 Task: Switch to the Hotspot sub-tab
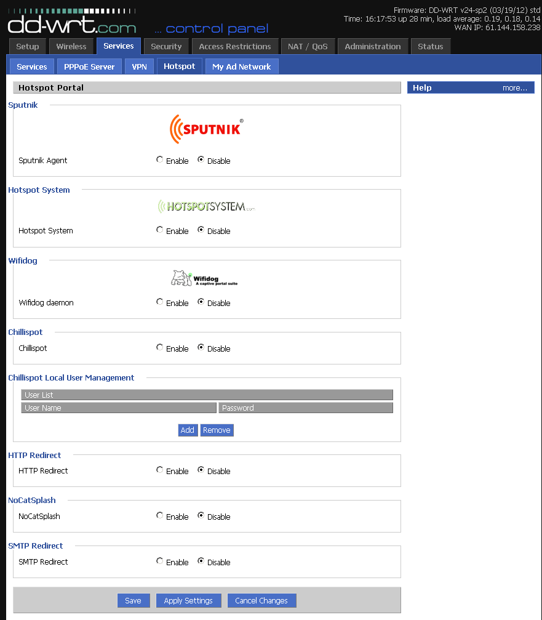(180, 66)
